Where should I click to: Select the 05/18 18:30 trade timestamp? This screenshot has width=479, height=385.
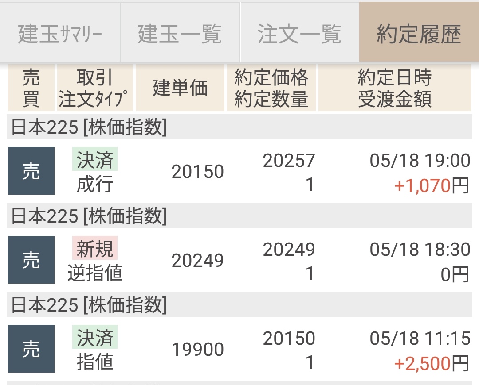[x=420, y=250]
